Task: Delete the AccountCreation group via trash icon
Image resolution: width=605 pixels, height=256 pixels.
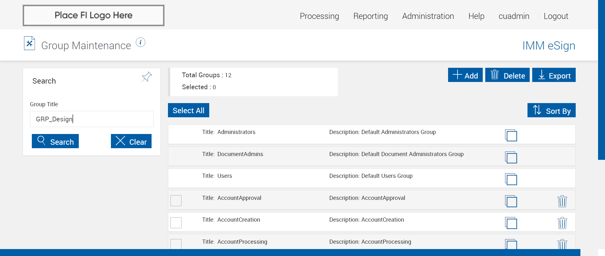Action: (562, 223)
